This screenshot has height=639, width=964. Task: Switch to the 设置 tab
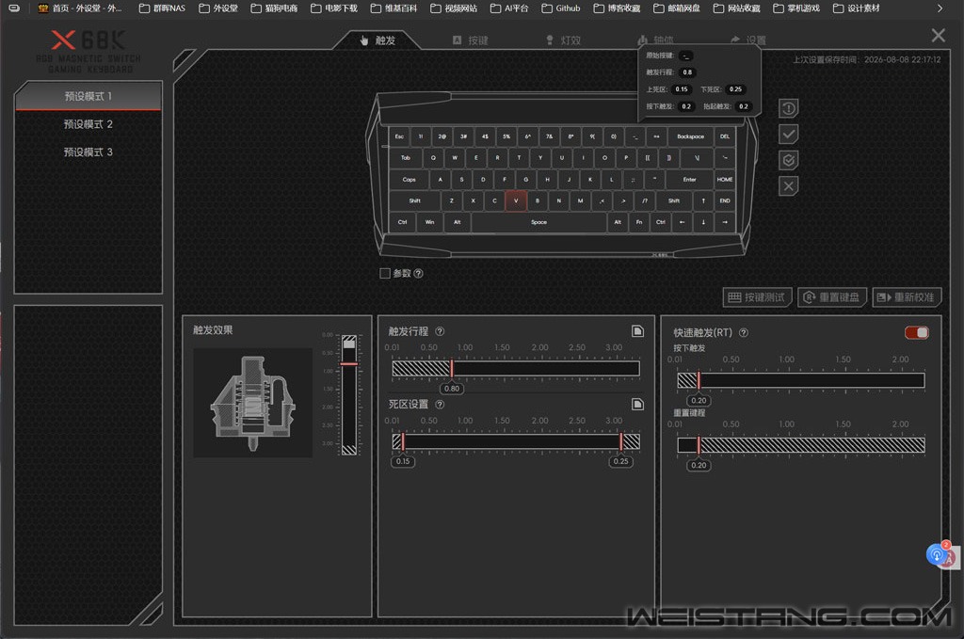748,40
